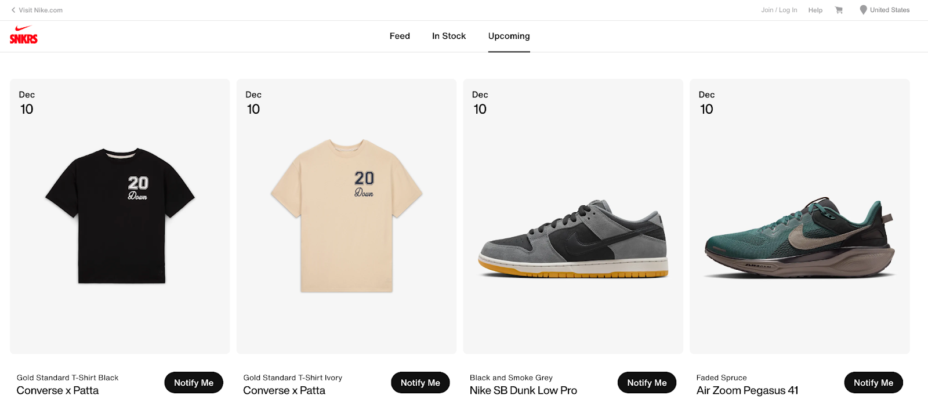Open the In Stock tab

(448, 36)
